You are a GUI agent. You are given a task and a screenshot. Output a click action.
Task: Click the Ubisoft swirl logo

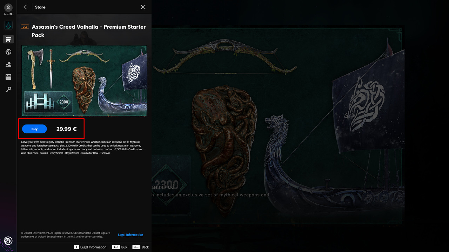8,240
